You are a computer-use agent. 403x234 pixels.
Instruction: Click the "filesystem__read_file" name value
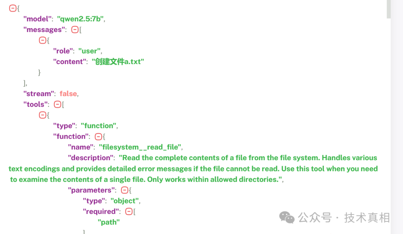(x=140, y=147)
